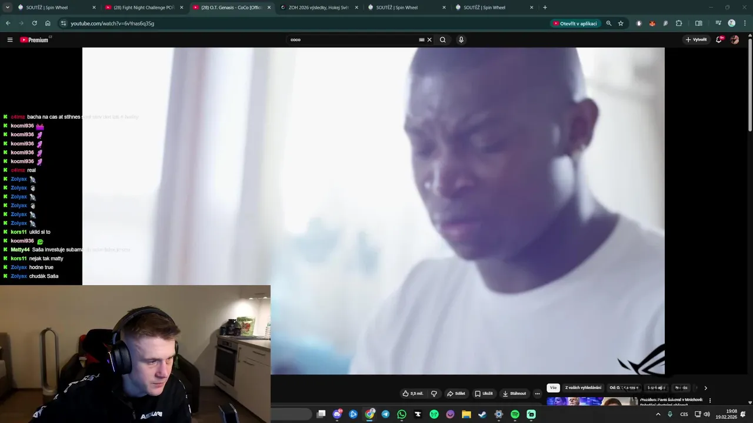This screenshot has width=753, height=423.
Task: Open the Extensions puzzle menu
Action: [679, 23]
